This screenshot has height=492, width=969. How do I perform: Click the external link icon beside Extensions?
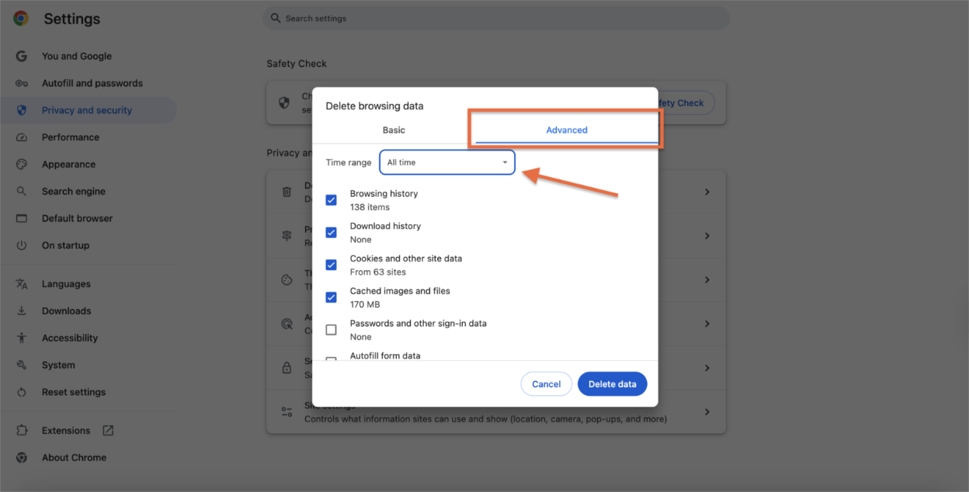[x=108, y=431]
